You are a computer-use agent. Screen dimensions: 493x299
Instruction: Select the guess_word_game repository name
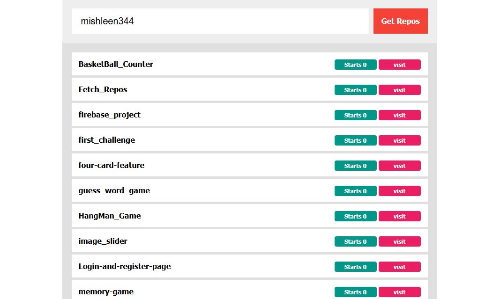click(x=114, y=190)
